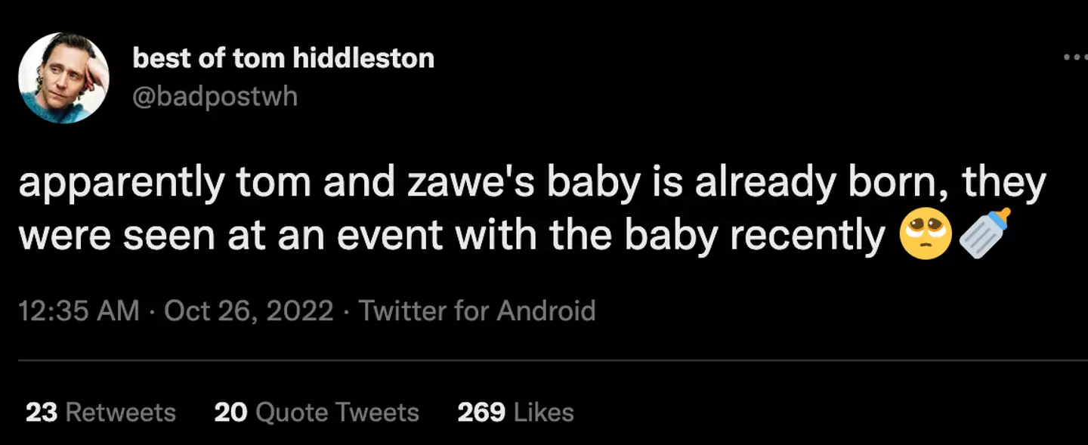Click the number 20 quote count
The width and height of the screenshot is (1088, 445).
tap(231, 412)
